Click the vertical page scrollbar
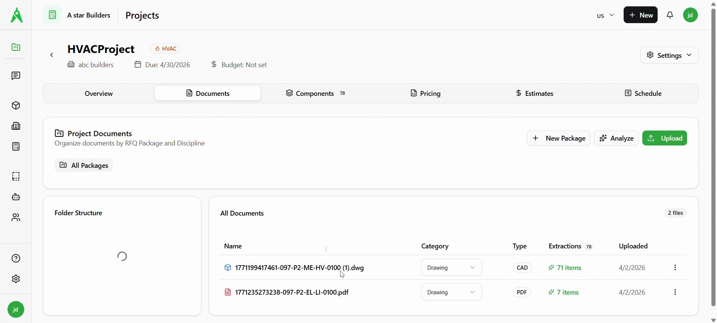717x323 pixels. coord(713,157)
